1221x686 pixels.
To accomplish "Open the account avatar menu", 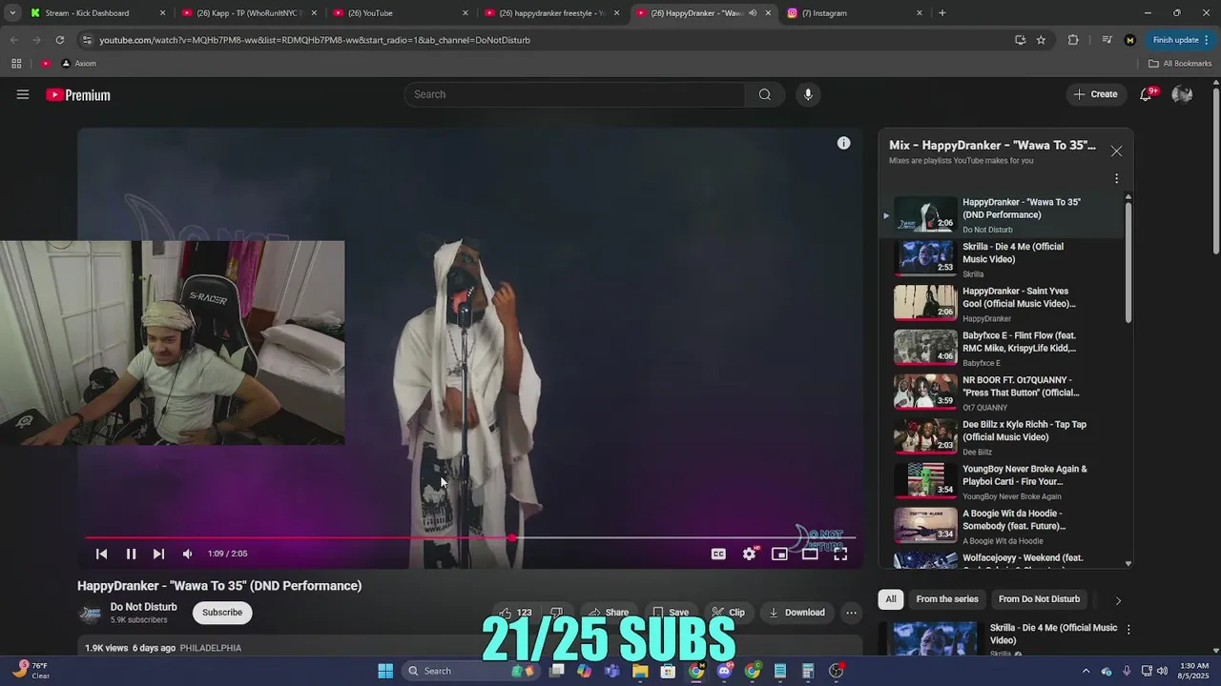I will tap(1182, 94).
